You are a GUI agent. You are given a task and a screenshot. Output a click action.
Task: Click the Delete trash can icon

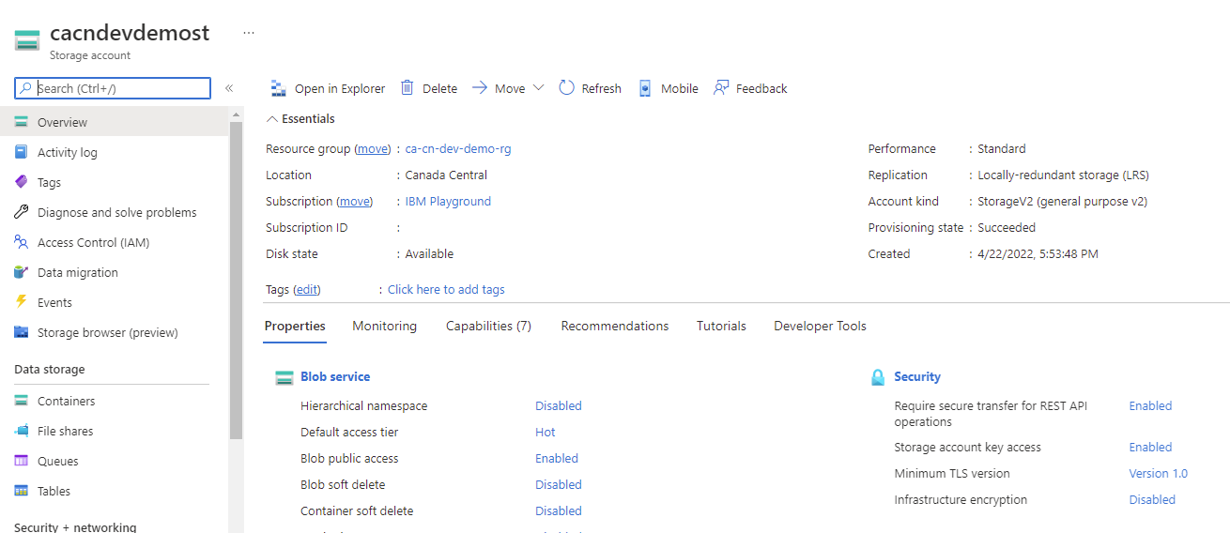(407, 88)
